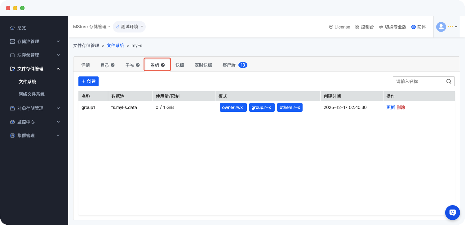The width and height of the screenshot is (465, 225).
Task: Click the 请输入名称 search field
Action: click(x=418, y=81)
